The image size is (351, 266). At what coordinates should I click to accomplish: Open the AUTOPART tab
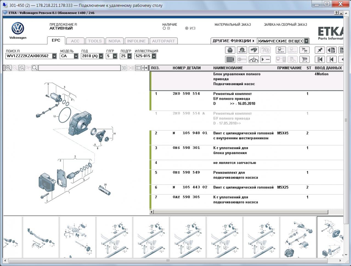pyautogui.click(x=164, y=41)
